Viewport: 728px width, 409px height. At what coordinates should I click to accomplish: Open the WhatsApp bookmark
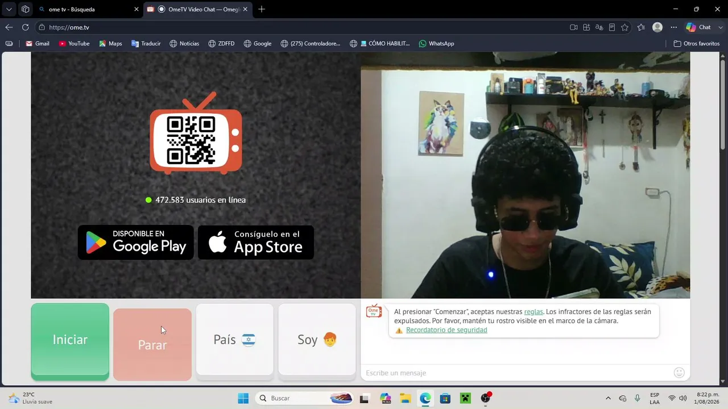point(436,43)
